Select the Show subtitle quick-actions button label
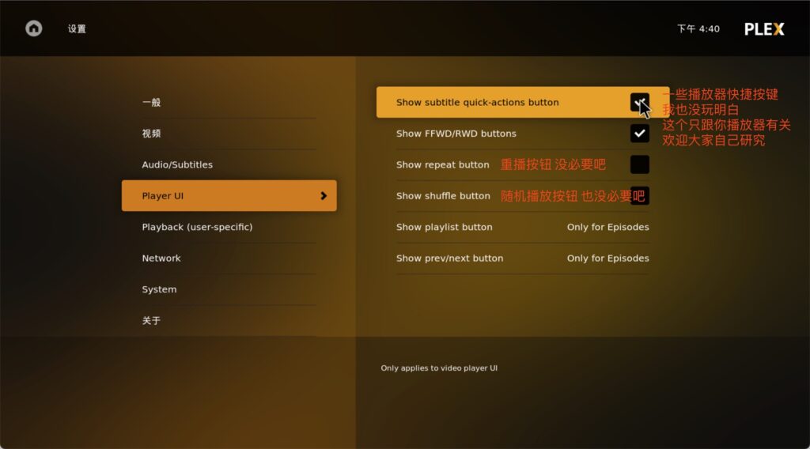The width and height of the screenshot is (810, 449). pos(477,102)
